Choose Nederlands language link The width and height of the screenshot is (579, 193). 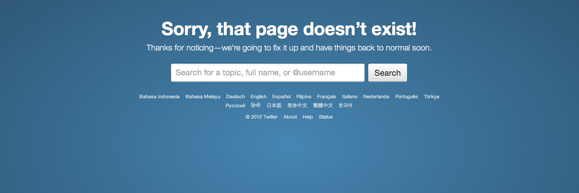click(x=376, y=96)
